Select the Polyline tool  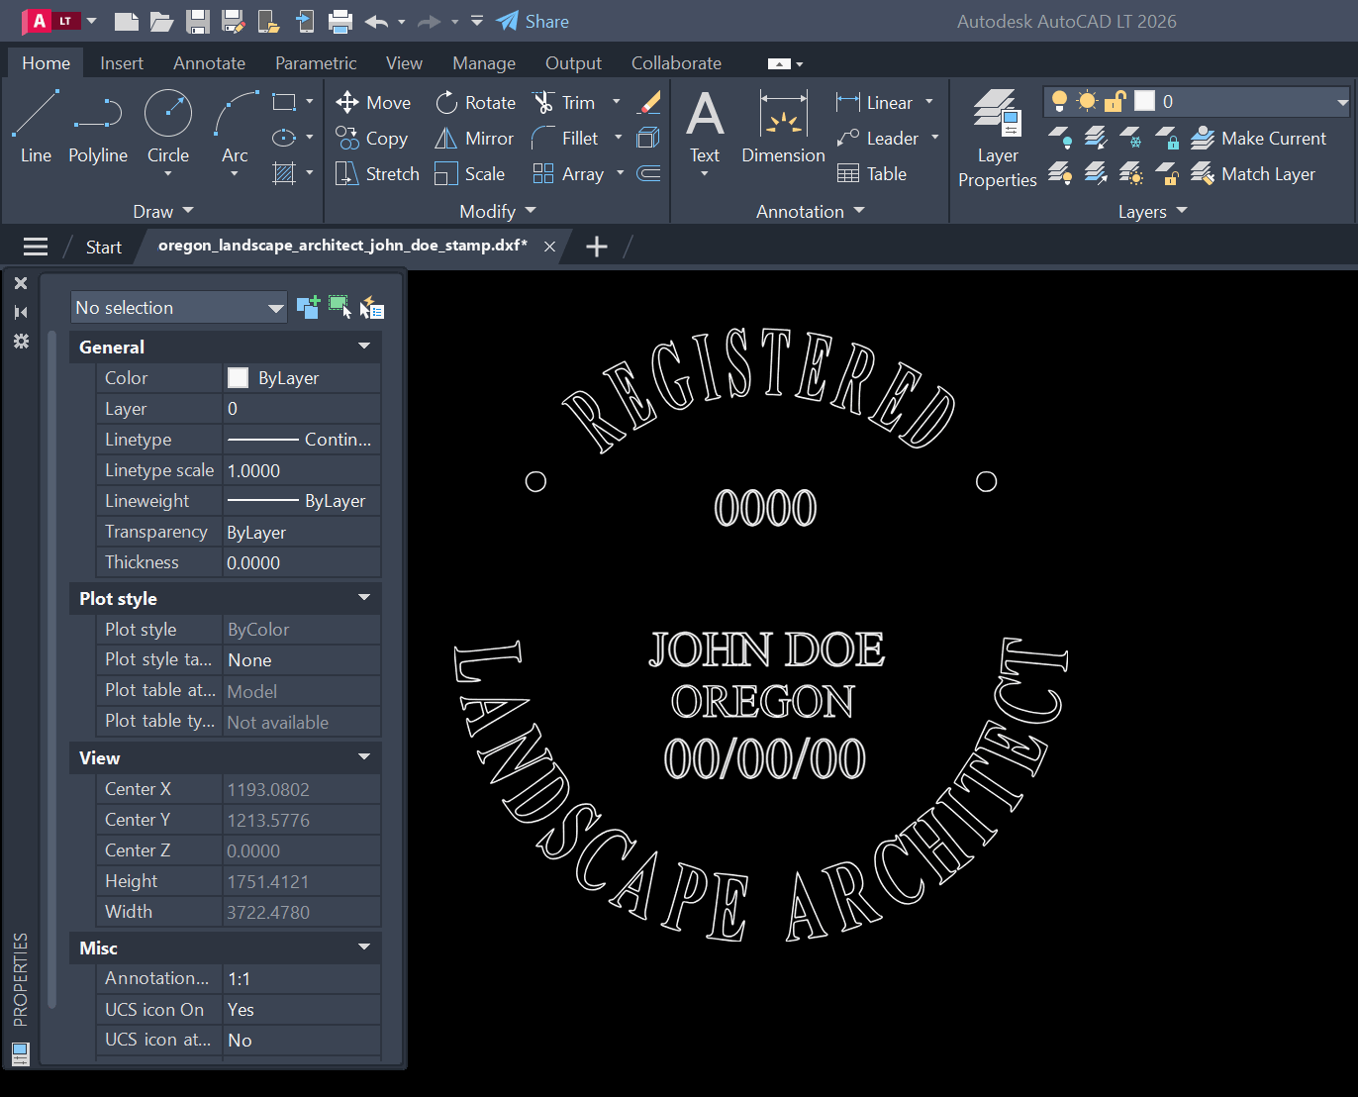98,127
